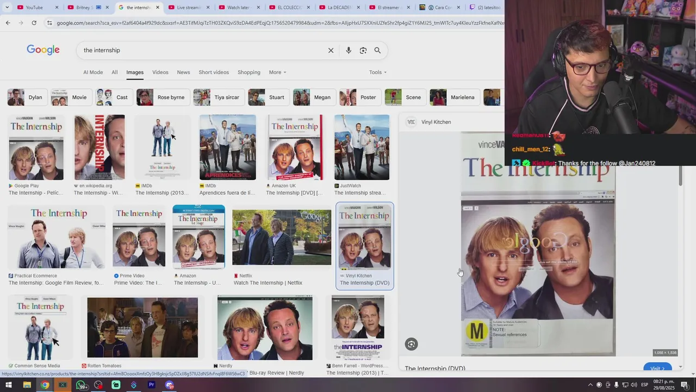The image size is (696, 392).
Task: Open Excel from the taskbar
Action: (x=63, y=385)
